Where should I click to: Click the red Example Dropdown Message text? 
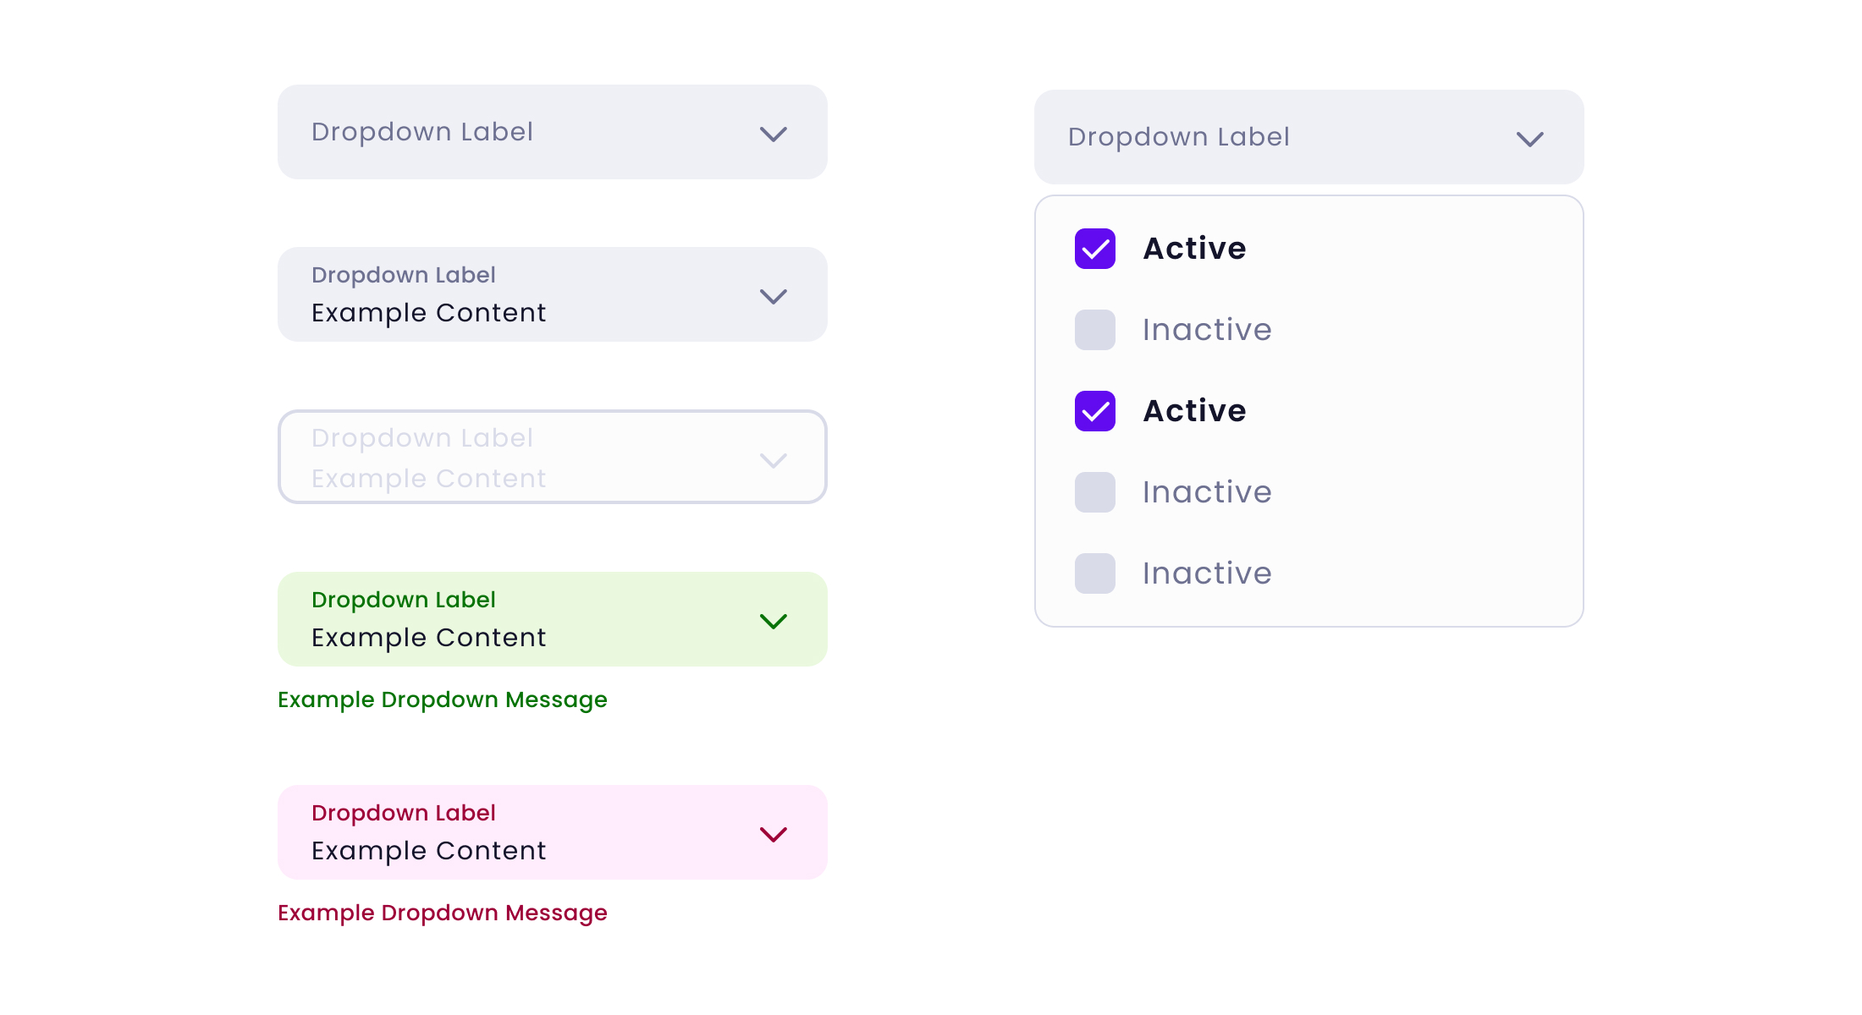tap(442, 913)
